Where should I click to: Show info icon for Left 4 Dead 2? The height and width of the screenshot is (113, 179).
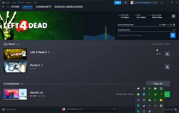point(49,52)
